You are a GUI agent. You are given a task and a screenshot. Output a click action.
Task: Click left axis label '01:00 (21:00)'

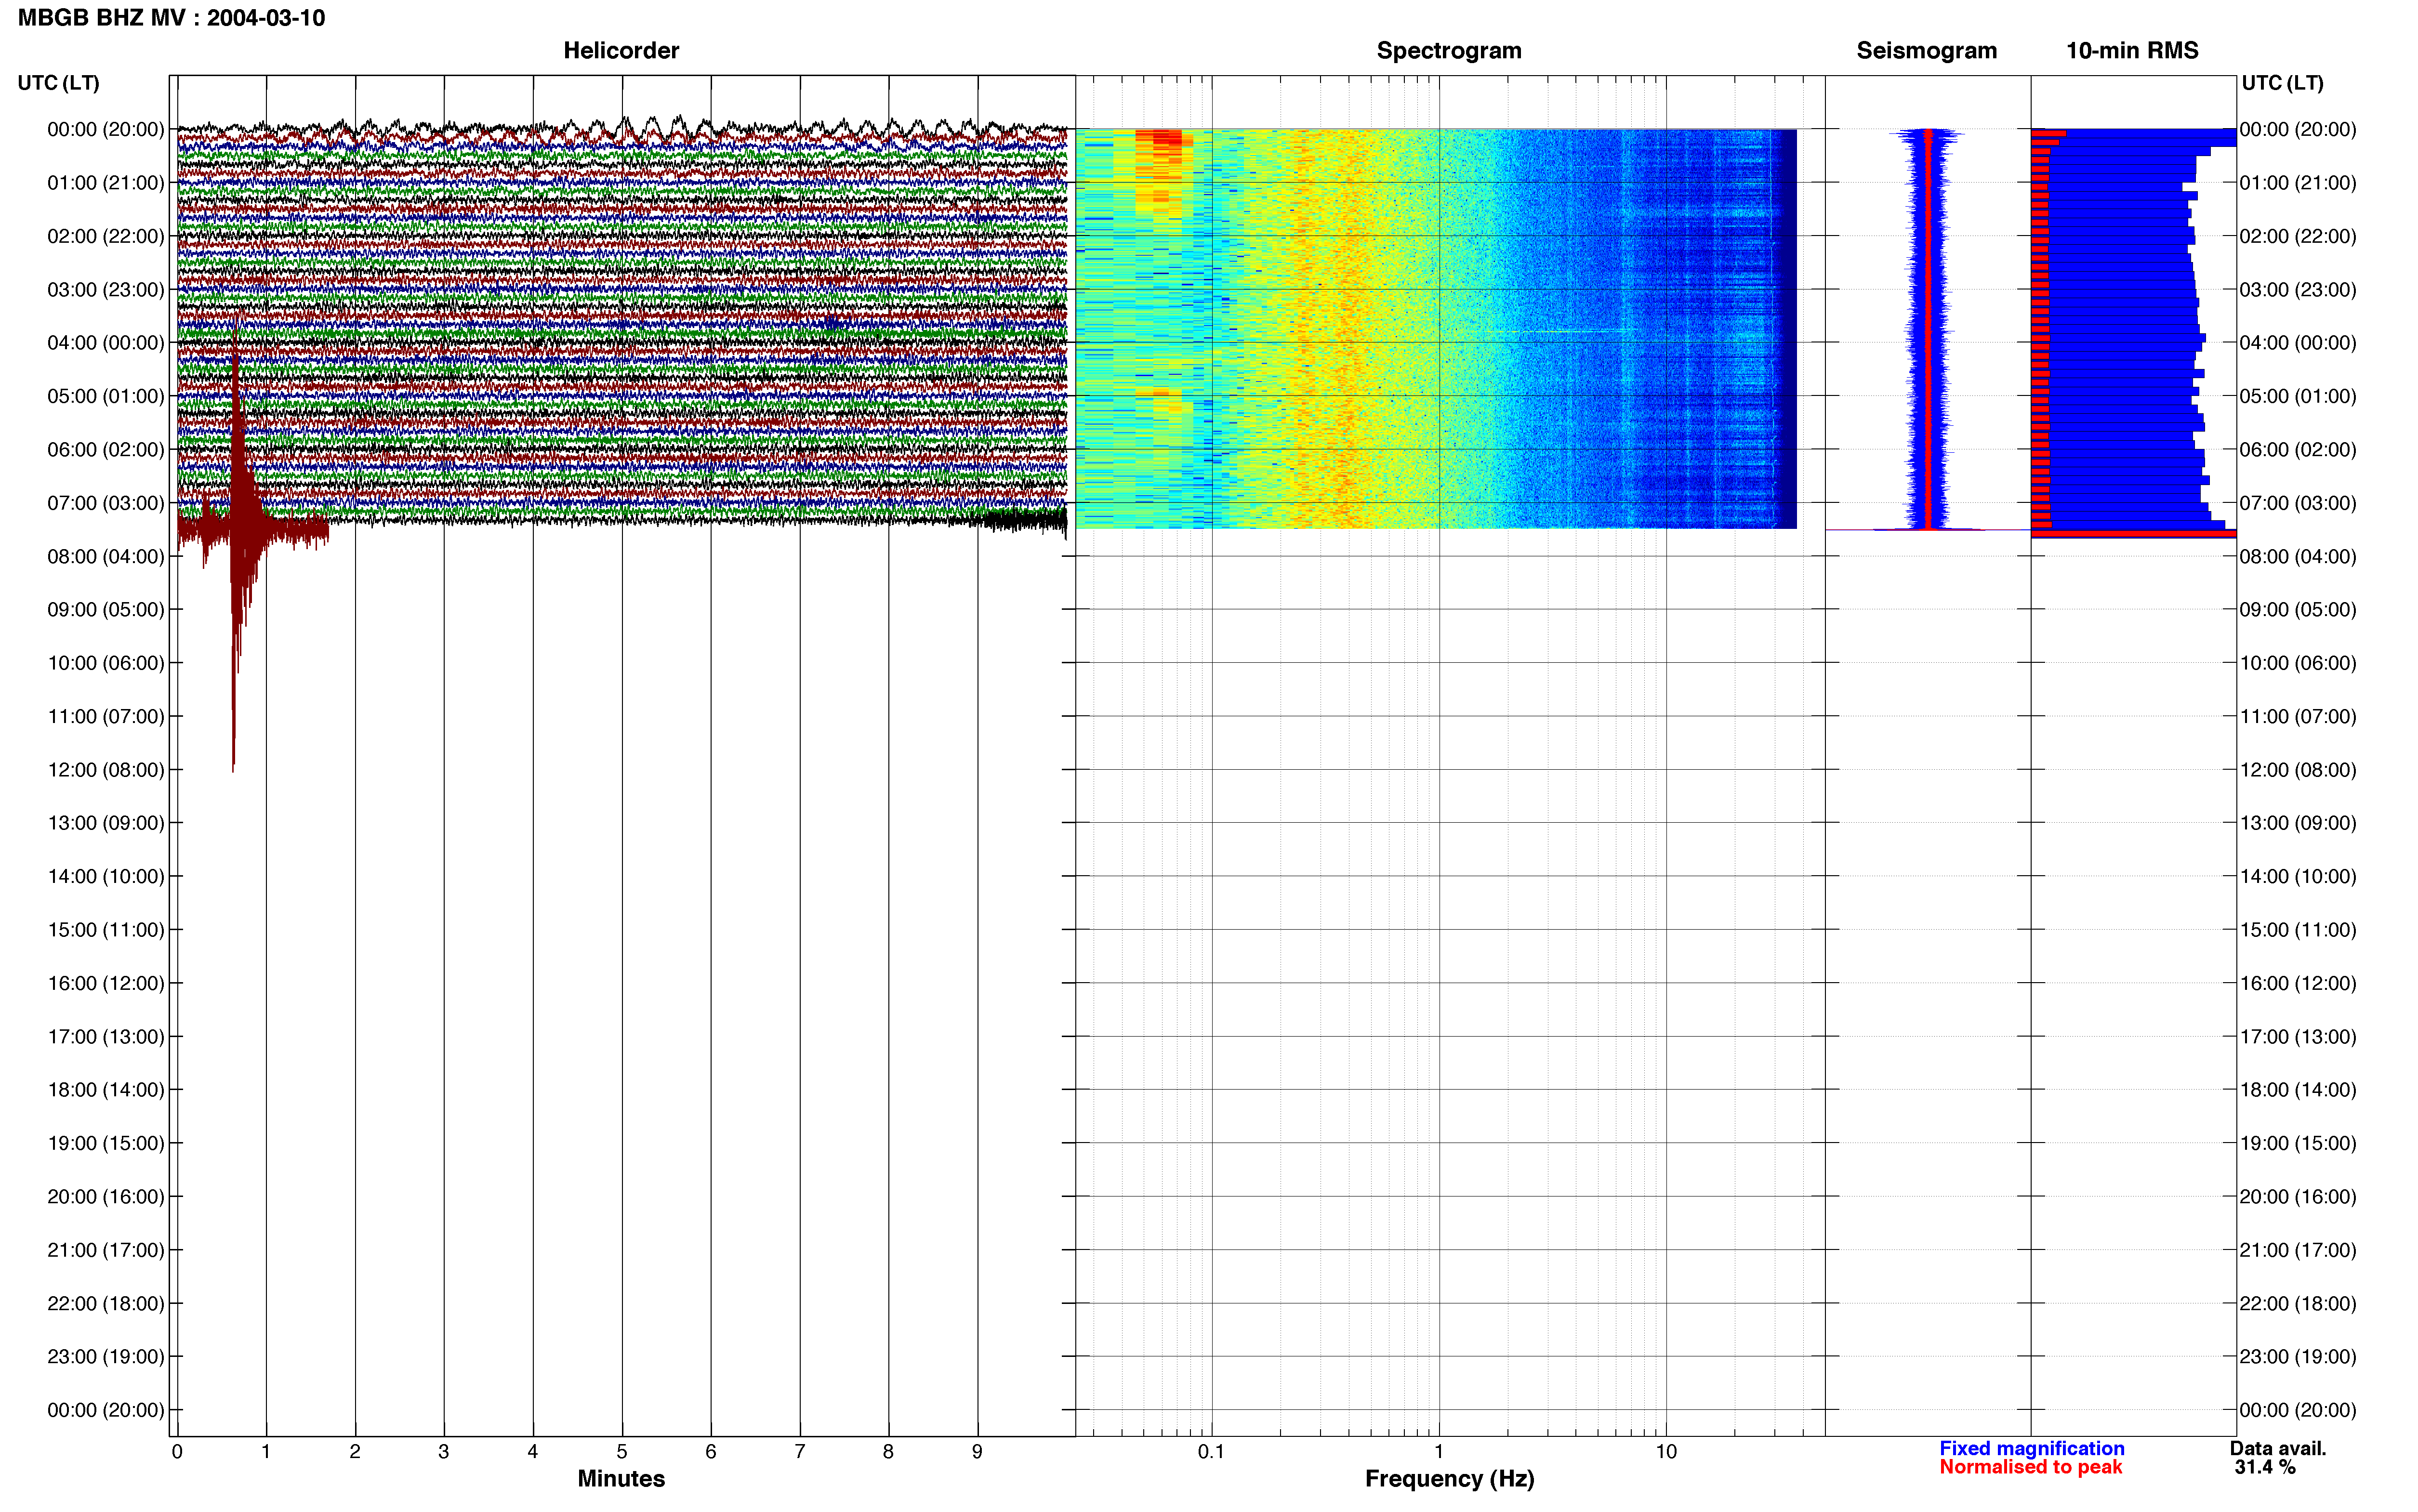click(105, 183)
